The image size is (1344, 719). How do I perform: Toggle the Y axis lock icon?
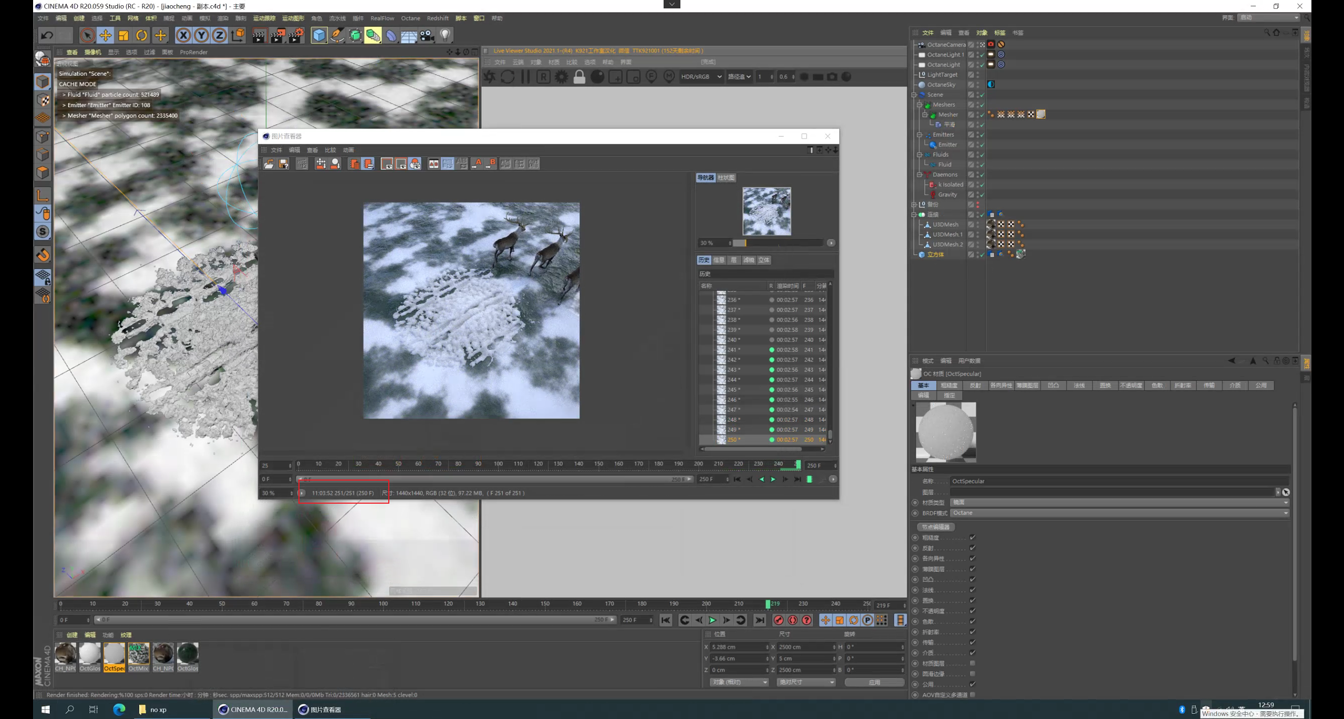pos(201,35)
